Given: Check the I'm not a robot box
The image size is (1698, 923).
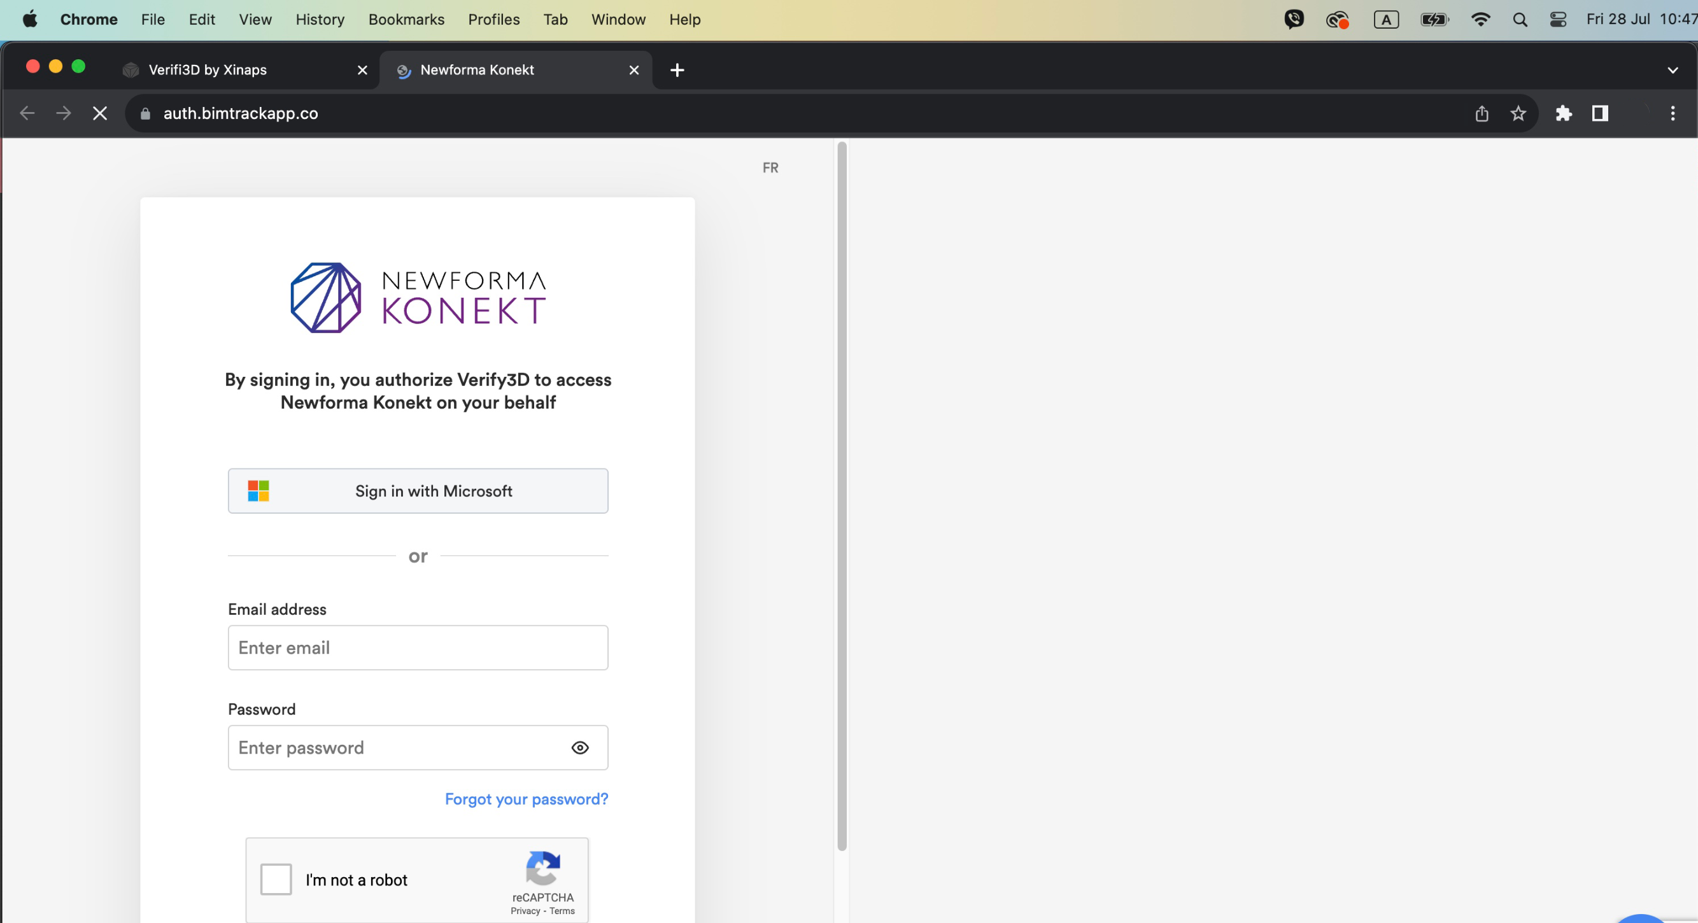Looking at the screenshot, I should point(276,880).
